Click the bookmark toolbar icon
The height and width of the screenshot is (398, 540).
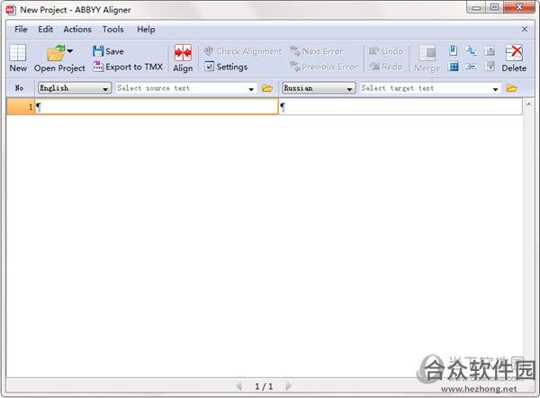click(x=454, y=51)
